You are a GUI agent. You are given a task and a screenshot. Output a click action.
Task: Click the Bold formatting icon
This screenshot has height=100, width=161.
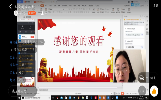(x=54, y=12)
